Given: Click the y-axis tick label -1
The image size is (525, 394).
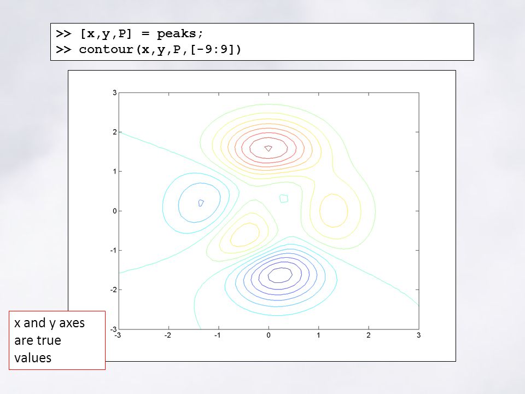Looking at the screenshot, I should click(113, 251).
